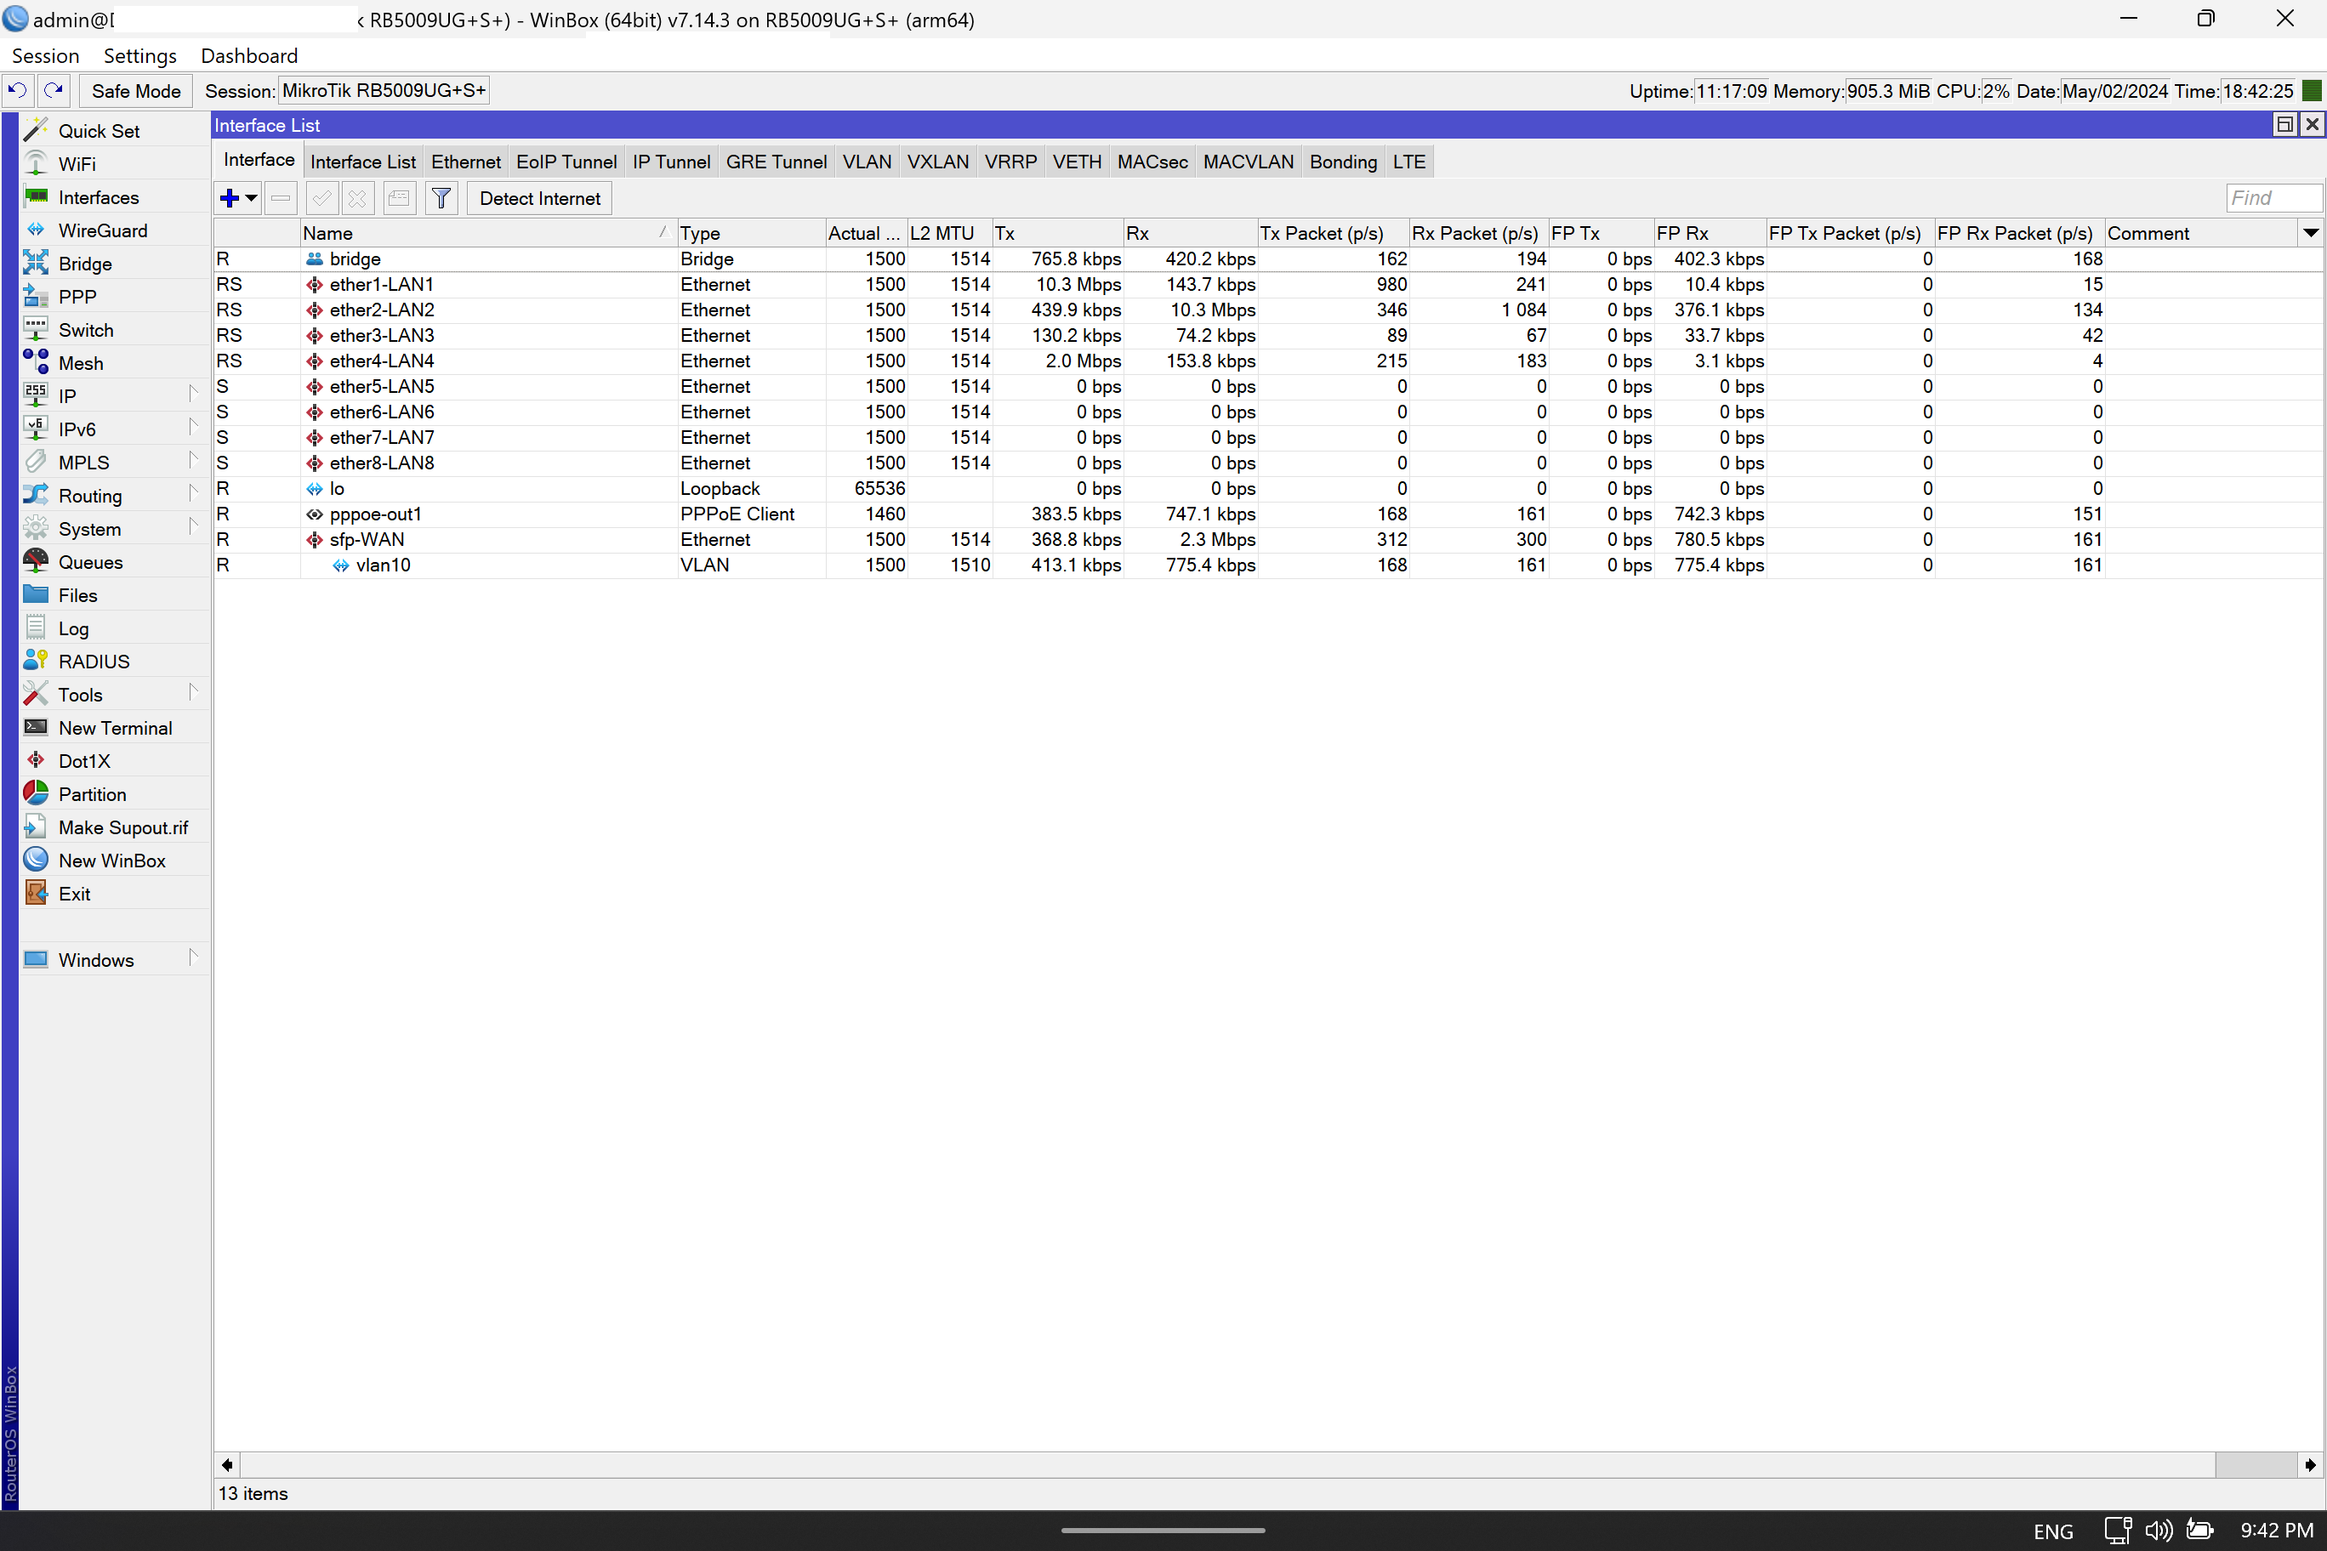Screen dimensions: 2327x1551
Task: Open the Add (plus) interface dropdown
Action: [238, 199]
